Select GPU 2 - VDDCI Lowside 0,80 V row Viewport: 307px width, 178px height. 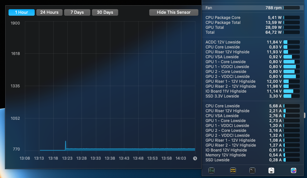(253, 76)
